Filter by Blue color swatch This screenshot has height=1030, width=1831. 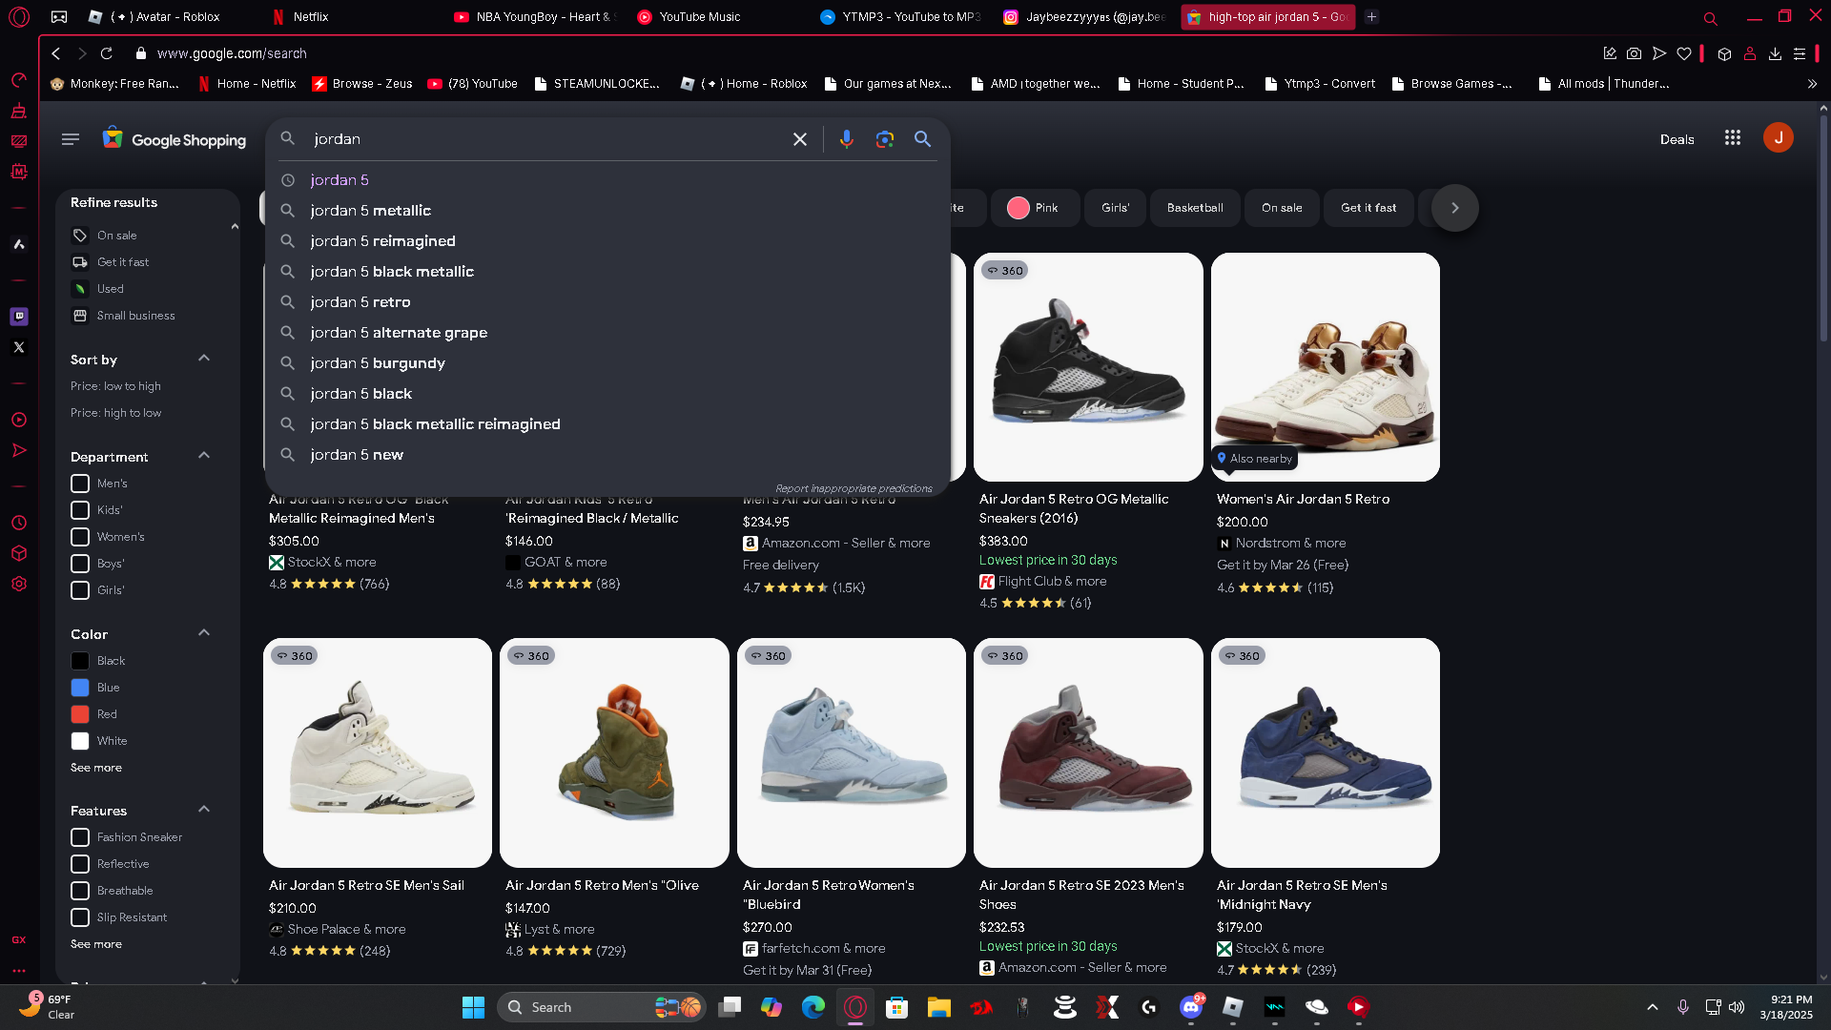click(x=80, y=688)
